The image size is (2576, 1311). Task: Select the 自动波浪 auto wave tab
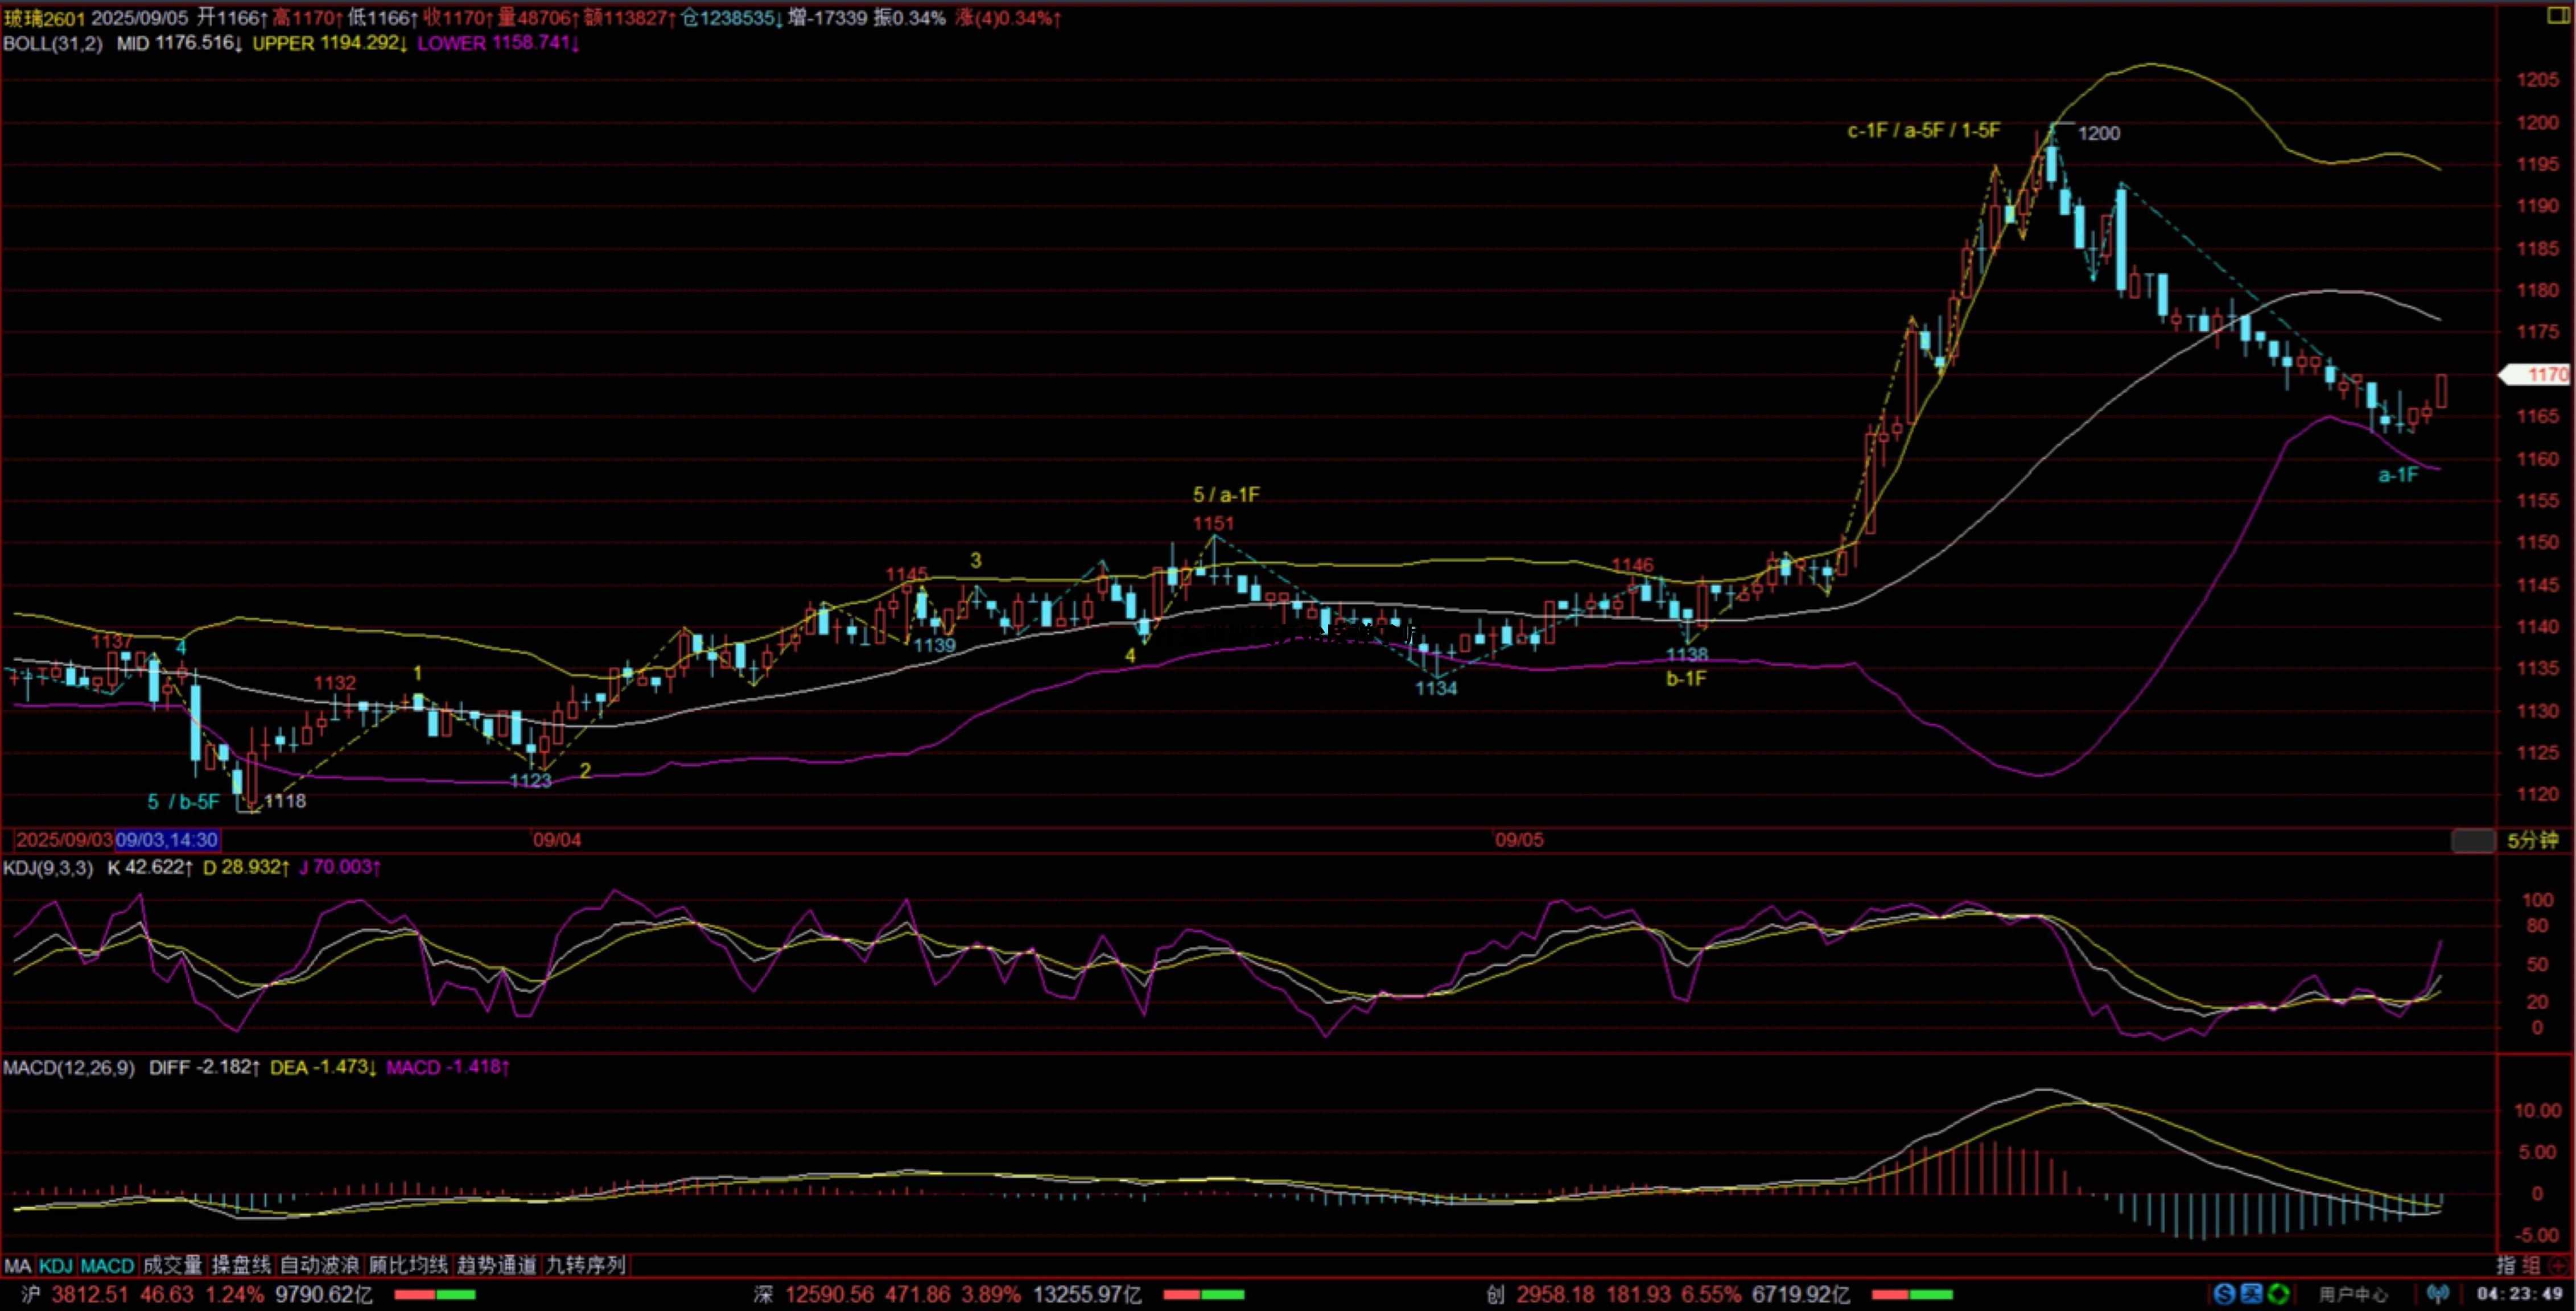[319, 1265]
